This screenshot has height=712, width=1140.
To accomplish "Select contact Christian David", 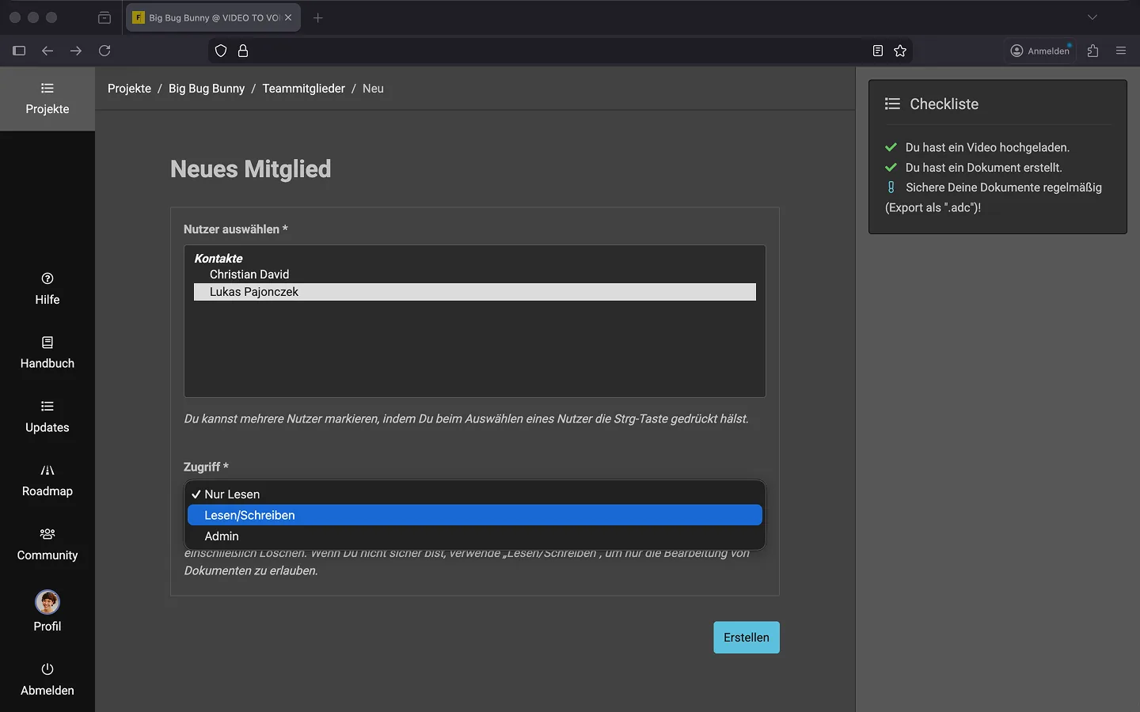I will (249, 275).
